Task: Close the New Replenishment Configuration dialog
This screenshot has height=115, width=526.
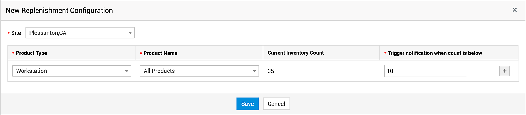Action: (514, 10)
